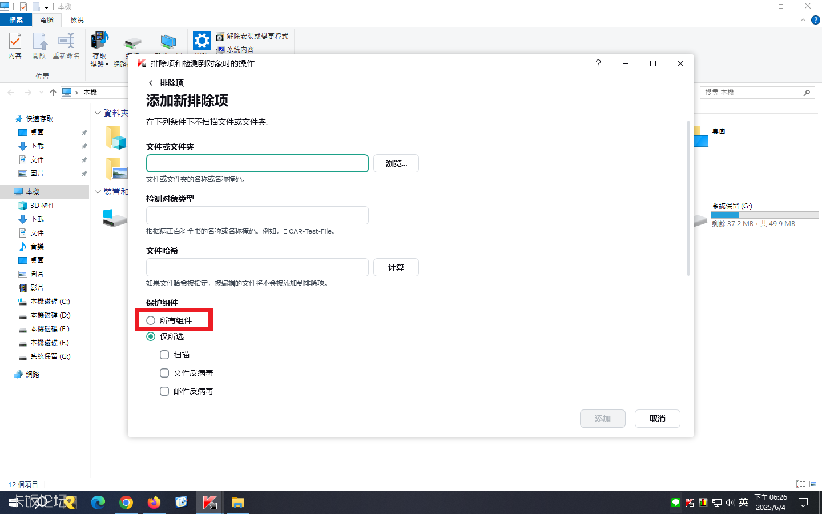Image resolution: width=822 pixels, height=514 pixels.
Task: Click the address bar chevron before 本機
Action: pos(76,93)
